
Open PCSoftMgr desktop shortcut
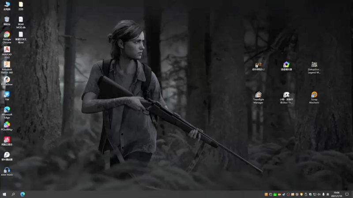coord(7,126)
